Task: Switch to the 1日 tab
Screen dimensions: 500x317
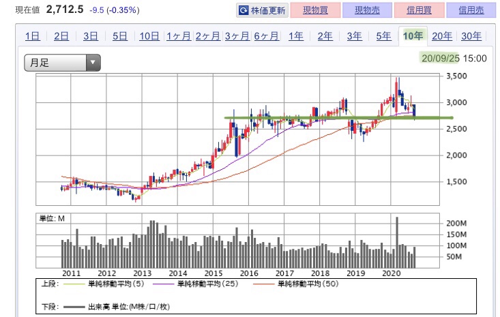Action: pyautogui.click(x=31, y=37)
